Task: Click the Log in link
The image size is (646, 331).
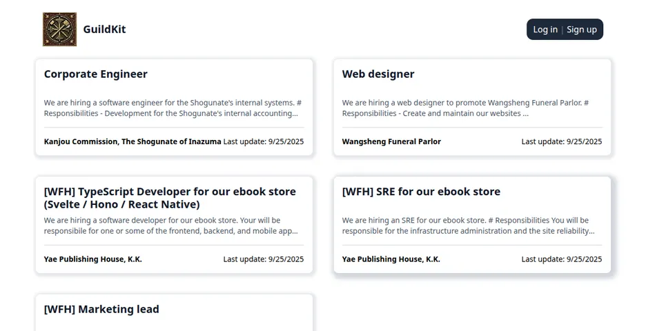Action: [x=545, y=30]
